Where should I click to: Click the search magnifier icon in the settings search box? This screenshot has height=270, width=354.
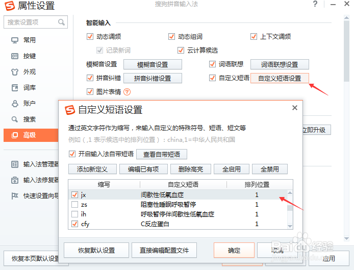click(61, 22)
